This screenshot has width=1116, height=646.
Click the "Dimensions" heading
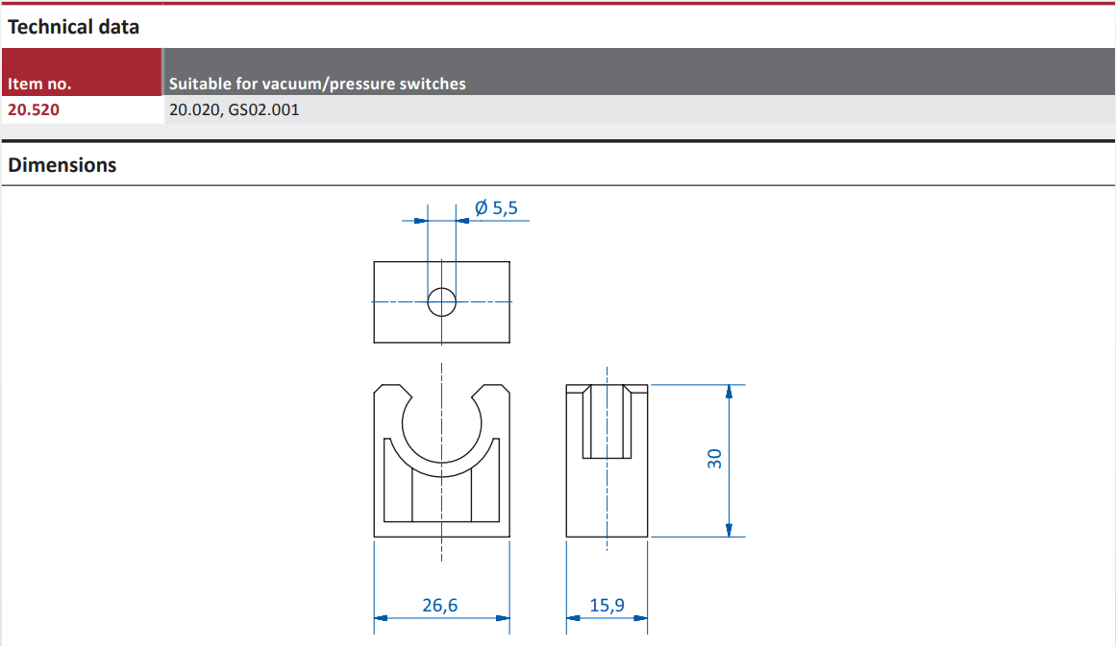(62, 165)
